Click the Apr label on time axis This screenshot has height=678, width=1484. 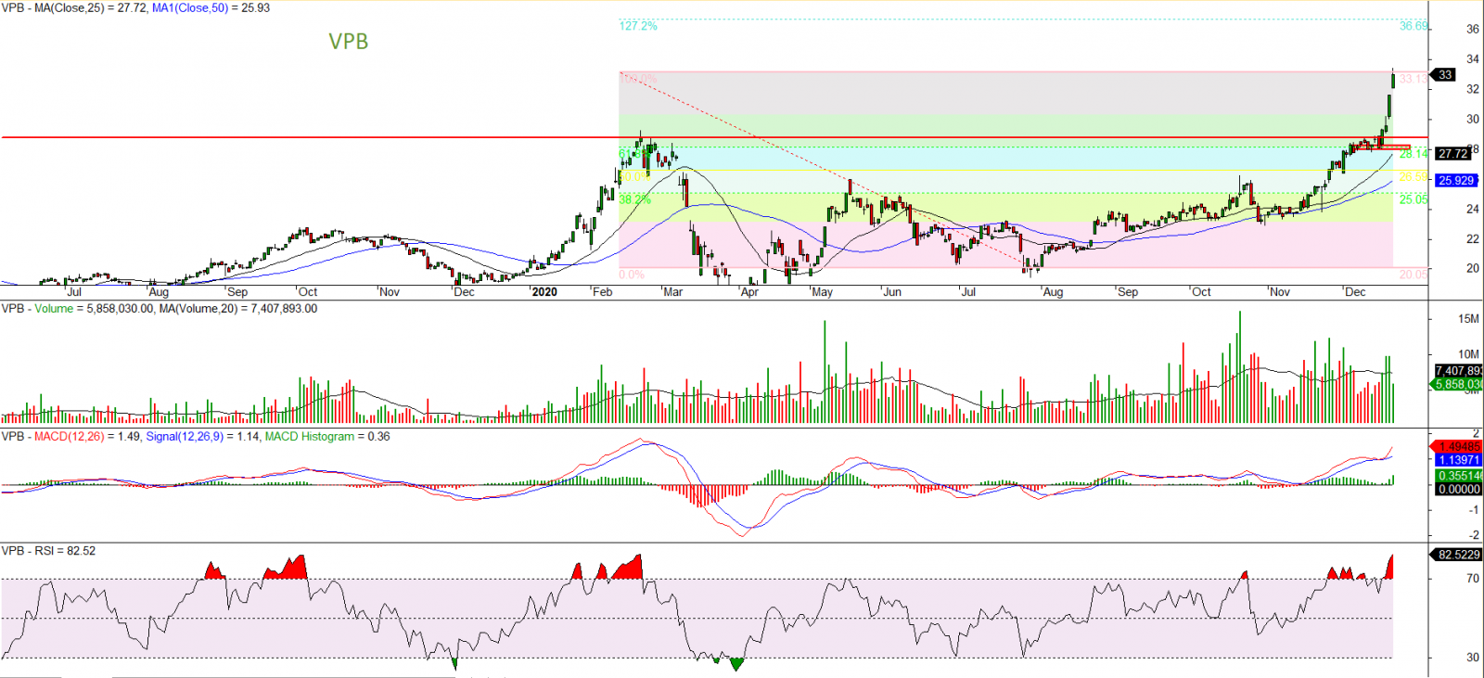tap(749, 292)
